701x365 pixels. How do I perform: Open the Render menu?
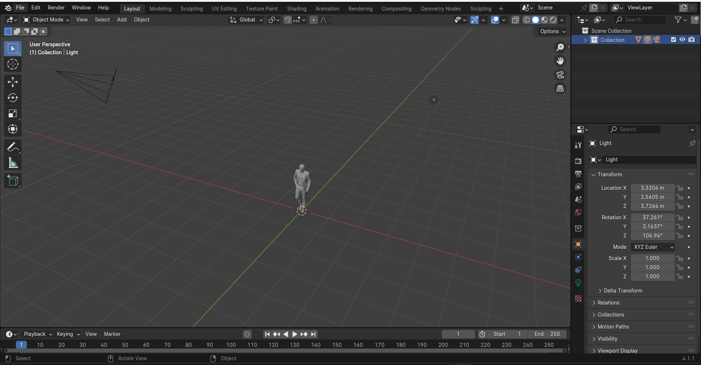click(x=56, y=8)
